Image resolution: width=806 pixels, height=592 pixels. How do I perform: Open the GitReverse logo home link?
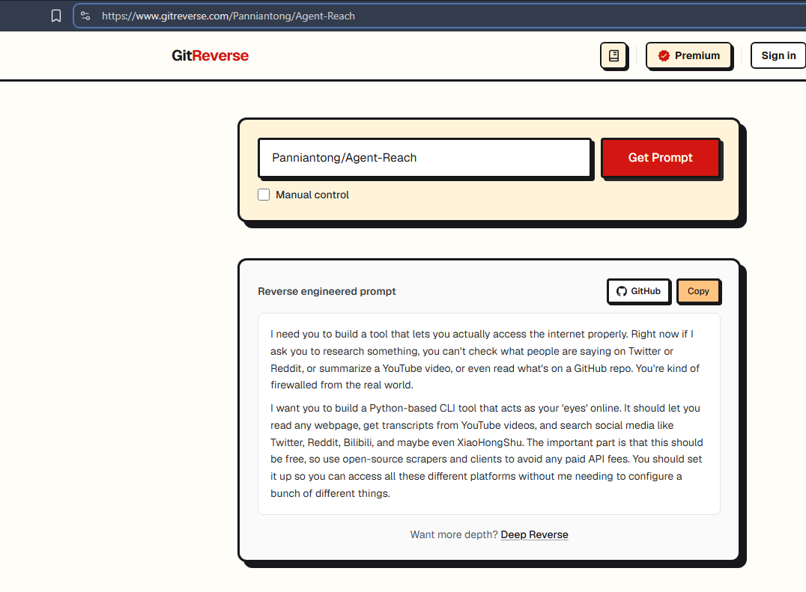coord(210,55)
